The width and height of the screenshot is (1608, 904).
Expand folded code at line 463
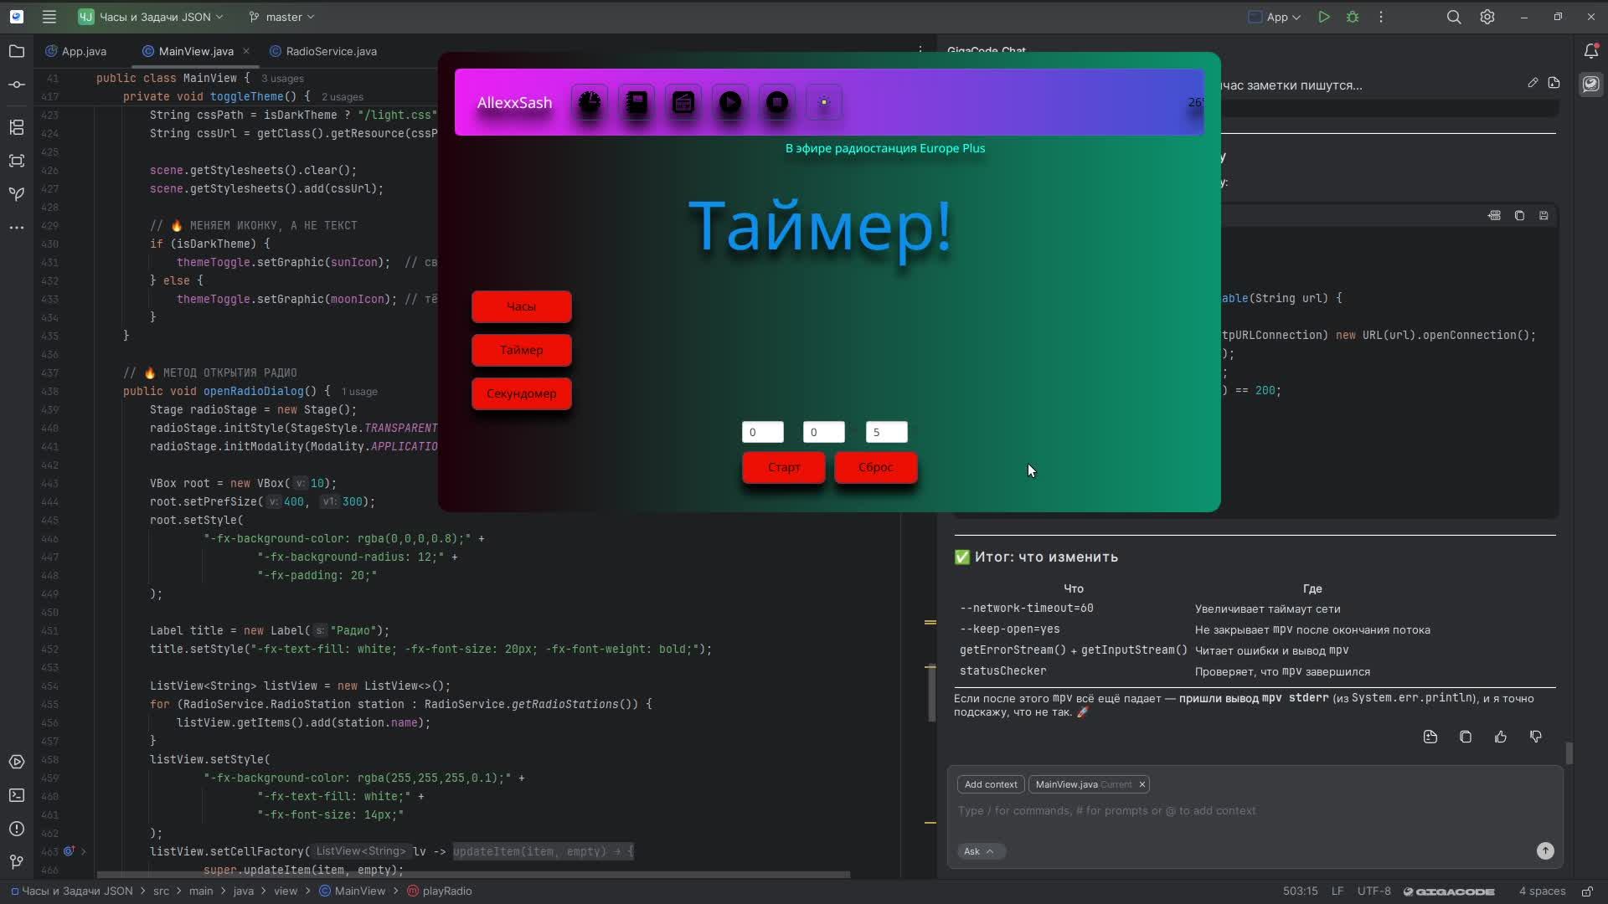coord(83,851)
